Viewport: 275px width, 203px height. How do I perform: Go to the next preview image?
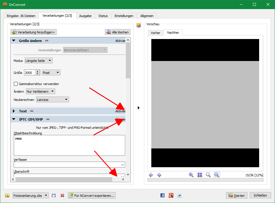(x=159, y=175)
